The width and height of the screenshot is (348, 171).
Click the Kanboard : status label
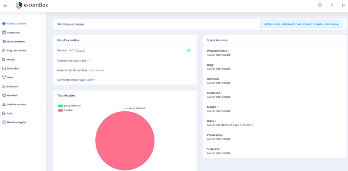[x=214, y=93]
